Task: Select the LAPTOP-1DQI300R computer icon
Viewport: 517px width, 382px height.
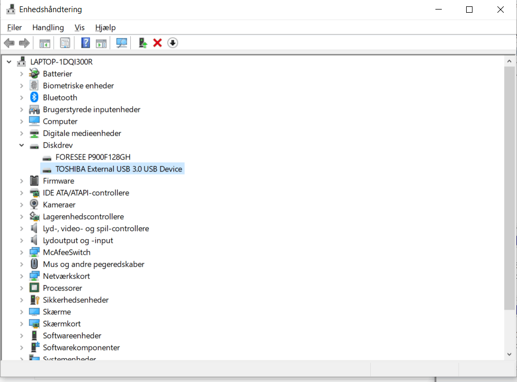Action: coord(21,61)
